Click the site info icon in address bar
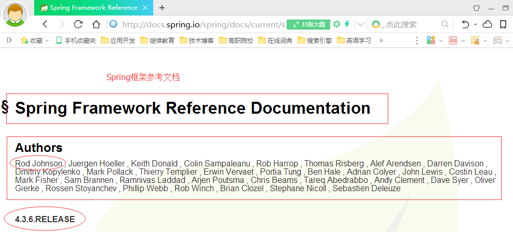This screenshot has width=513, height=232. point(113,24)
